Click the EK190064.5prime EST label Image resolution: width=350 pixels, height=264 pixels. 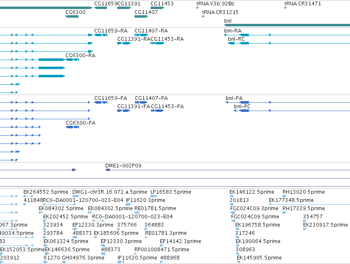tap(258, 241)
